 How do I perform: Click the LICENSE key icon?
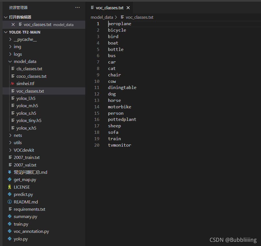click(x=10, y=187)
